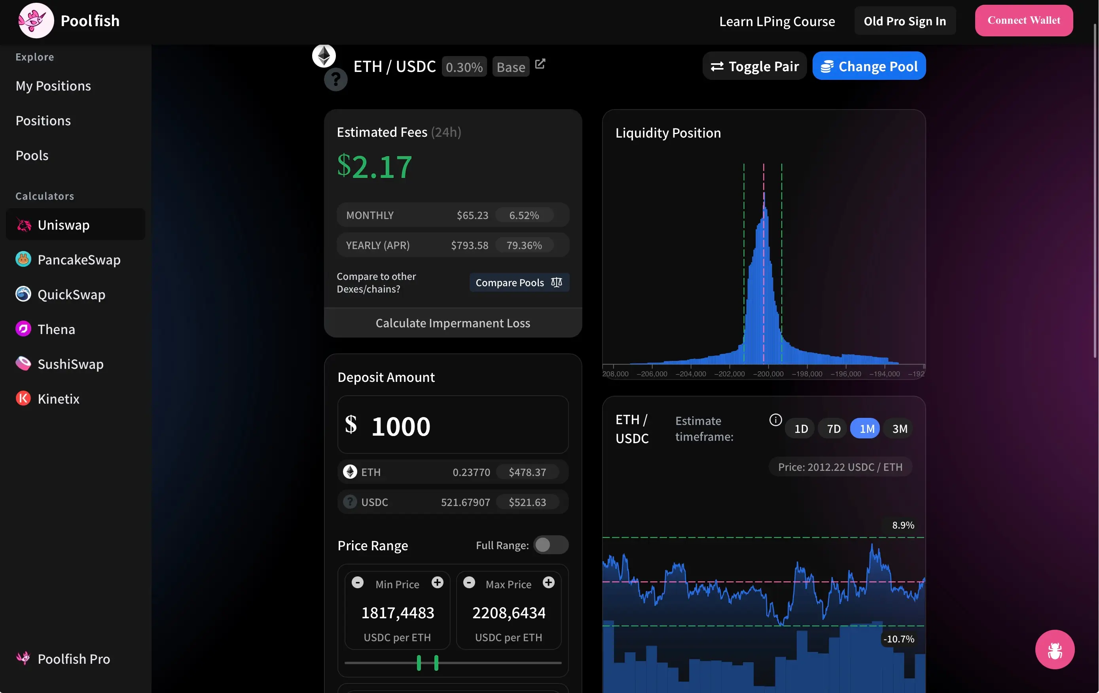Enable the Full Range toggle
Viewport: 1099px width, 693px height.
point(550,545)
